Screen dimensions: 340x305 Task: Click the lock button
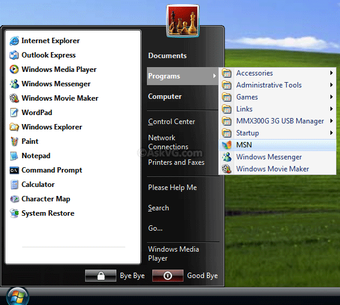point(101,276)
